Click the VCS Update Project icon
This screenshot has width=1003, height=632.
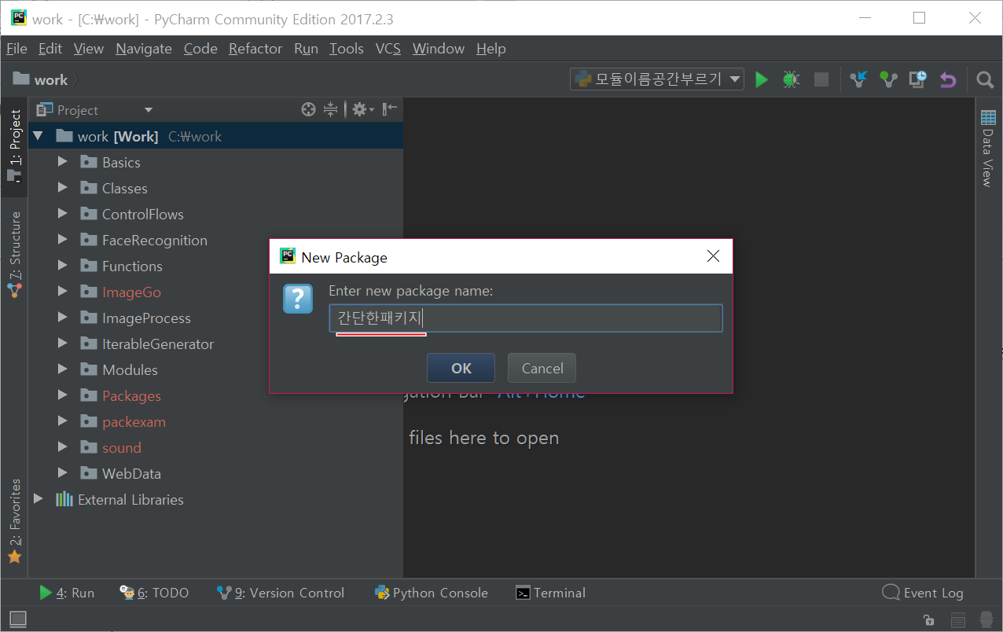click(858, 79)
